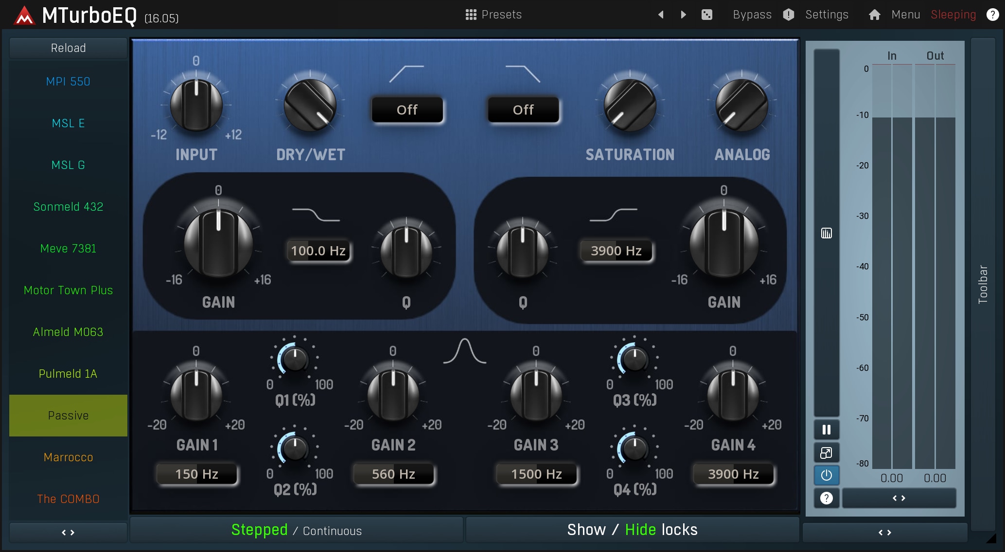Go to previous preset arrow
Image resolution: width=1005 pixels, height=552 pixels.
tap(661, 15)
